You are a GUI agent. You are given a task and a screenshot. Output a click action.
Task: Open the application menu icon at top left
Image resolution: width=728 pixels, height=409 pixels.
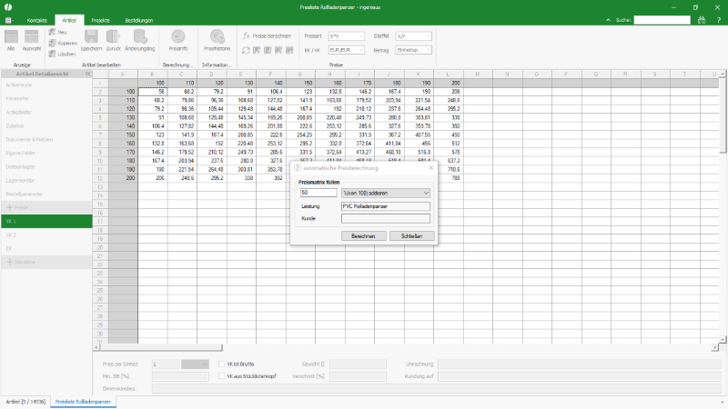[9, 20]
